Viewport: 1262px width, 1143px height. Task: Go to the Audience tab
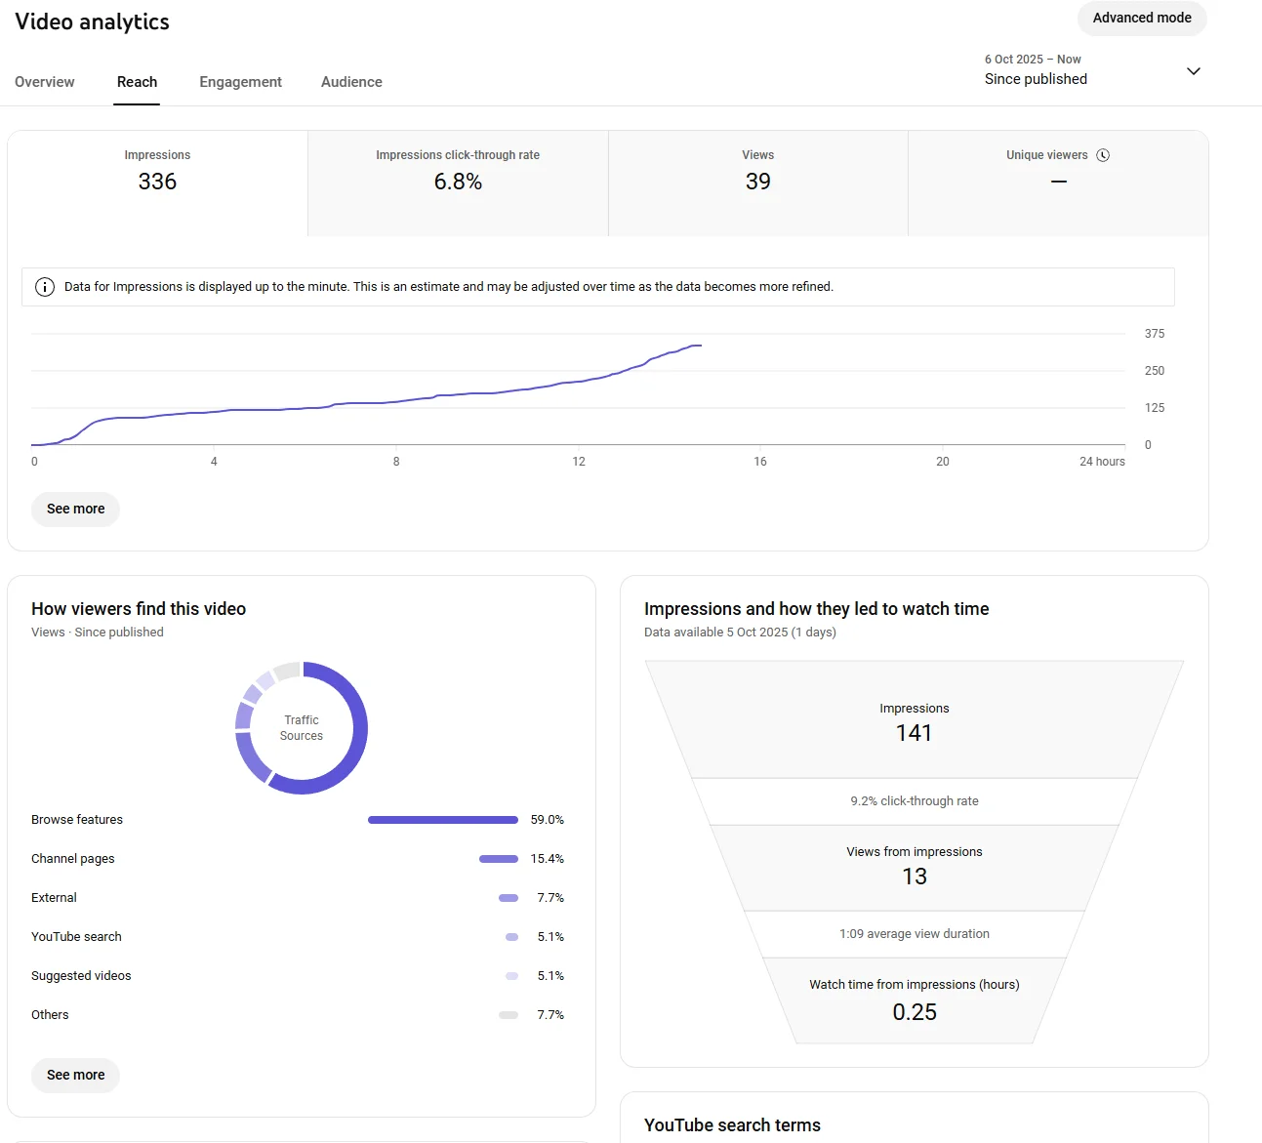click(351, 82)
